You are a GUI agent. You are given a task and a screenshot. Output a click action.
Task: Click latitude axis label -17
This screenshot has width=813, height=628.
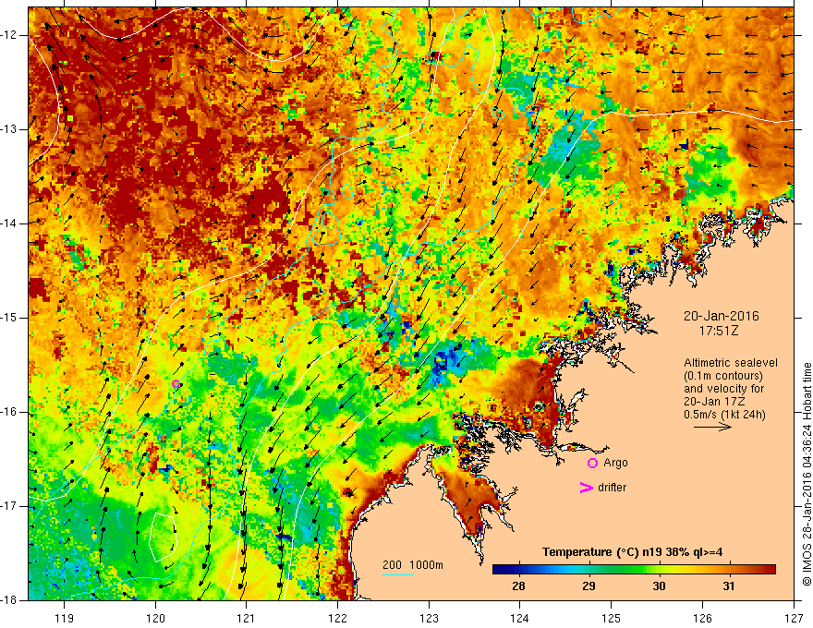[x=10, y=506]
